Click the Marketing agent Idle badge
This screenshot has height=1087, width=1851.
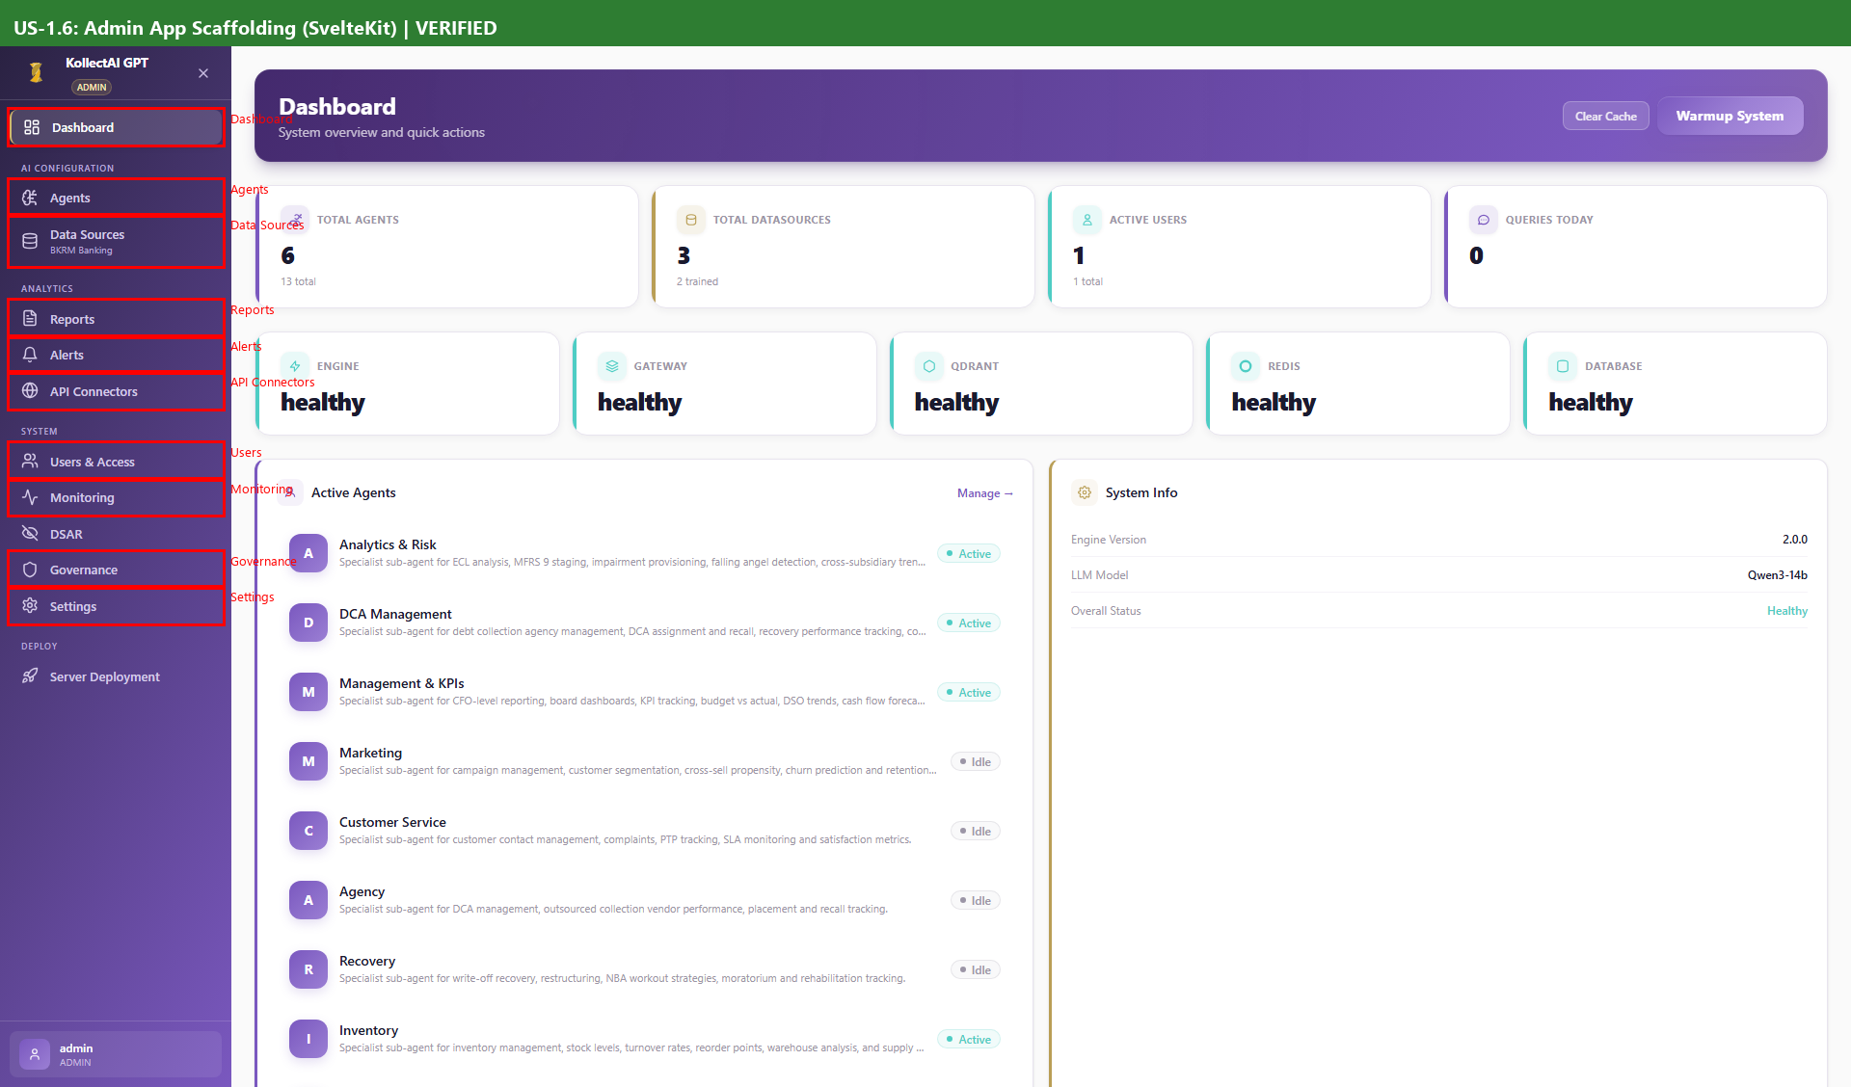975,762
